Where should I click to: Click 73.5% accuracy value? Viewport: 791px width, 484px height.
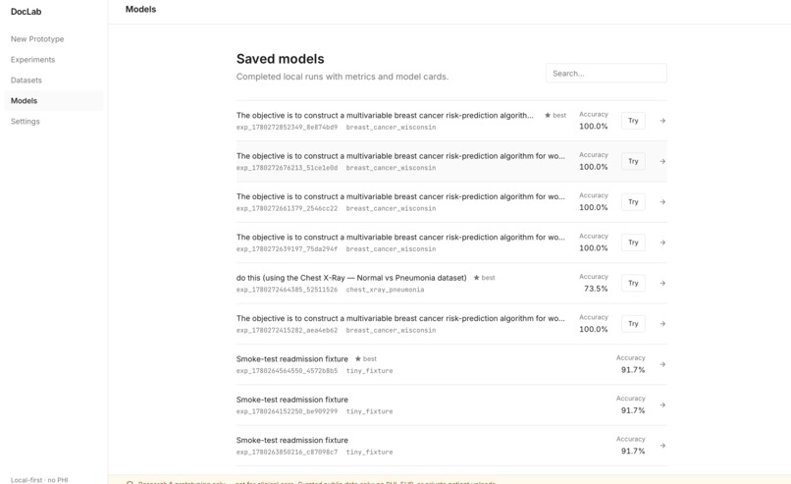coord(596,289)
